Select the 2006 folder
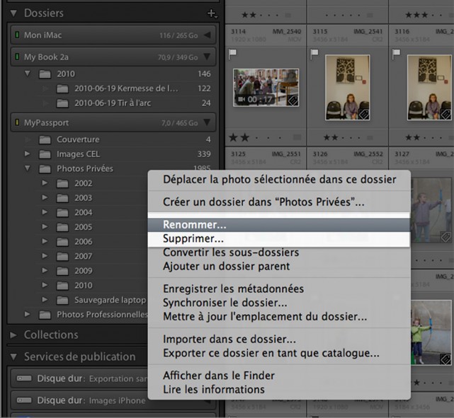This screenshot has width=454, height=418. (x=84, y=242)
